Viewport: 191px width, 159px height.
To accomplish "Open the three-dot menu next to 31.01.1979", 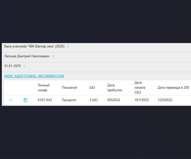I will [24, 66].
